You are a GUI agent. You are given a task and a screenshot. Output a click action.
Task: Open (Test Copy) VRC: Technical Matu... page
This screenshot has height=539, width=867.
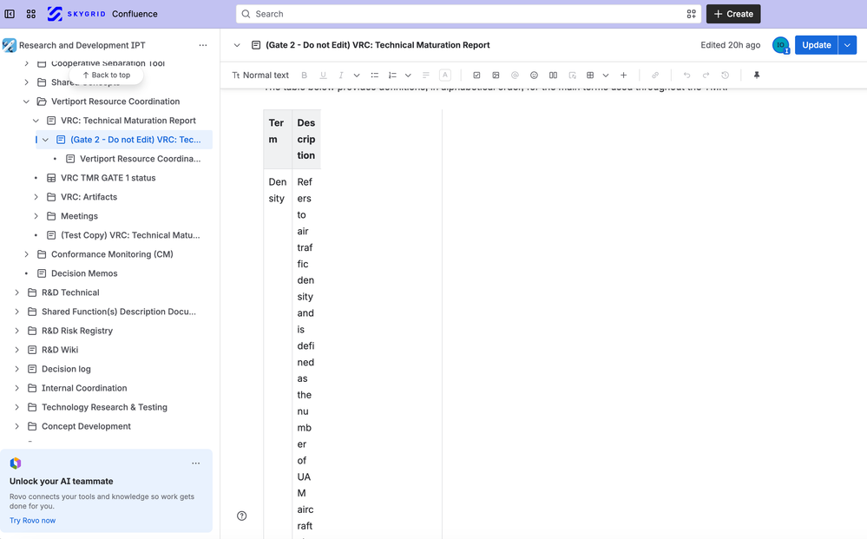[130, 235]
